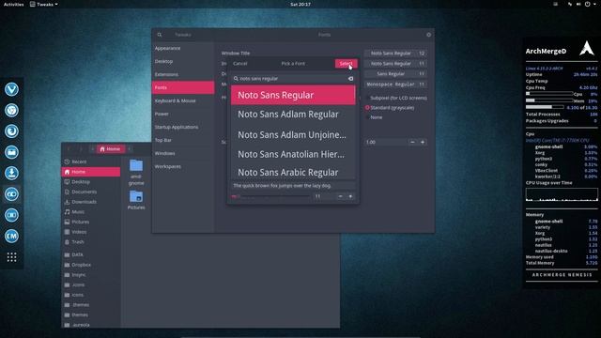The height and width of the screenshot is (338, 601).
Task: Click the volume icon in top bar
Action: pos(578,4)
